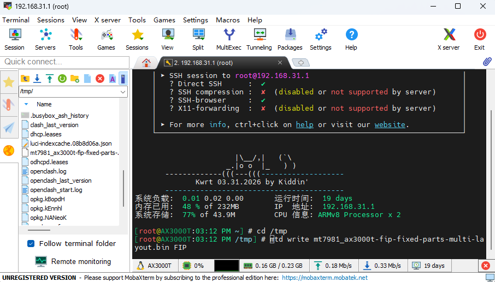Refresh the SFTP folder listing
495x282 pixels.
click(62, 79)
